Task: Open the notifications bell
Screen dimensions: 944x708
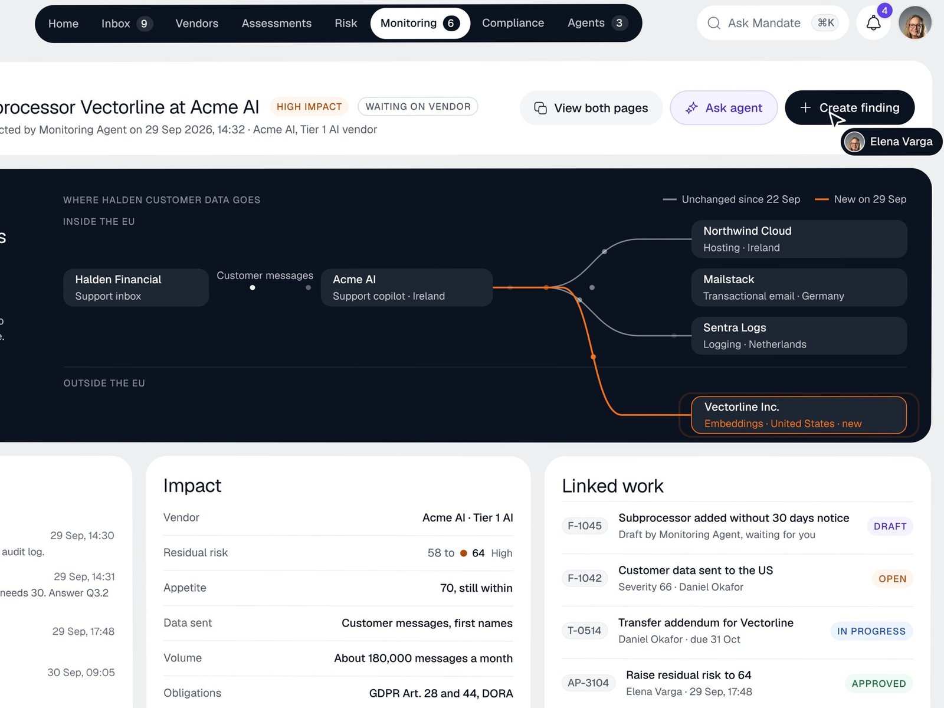Action: click(873, 24)
